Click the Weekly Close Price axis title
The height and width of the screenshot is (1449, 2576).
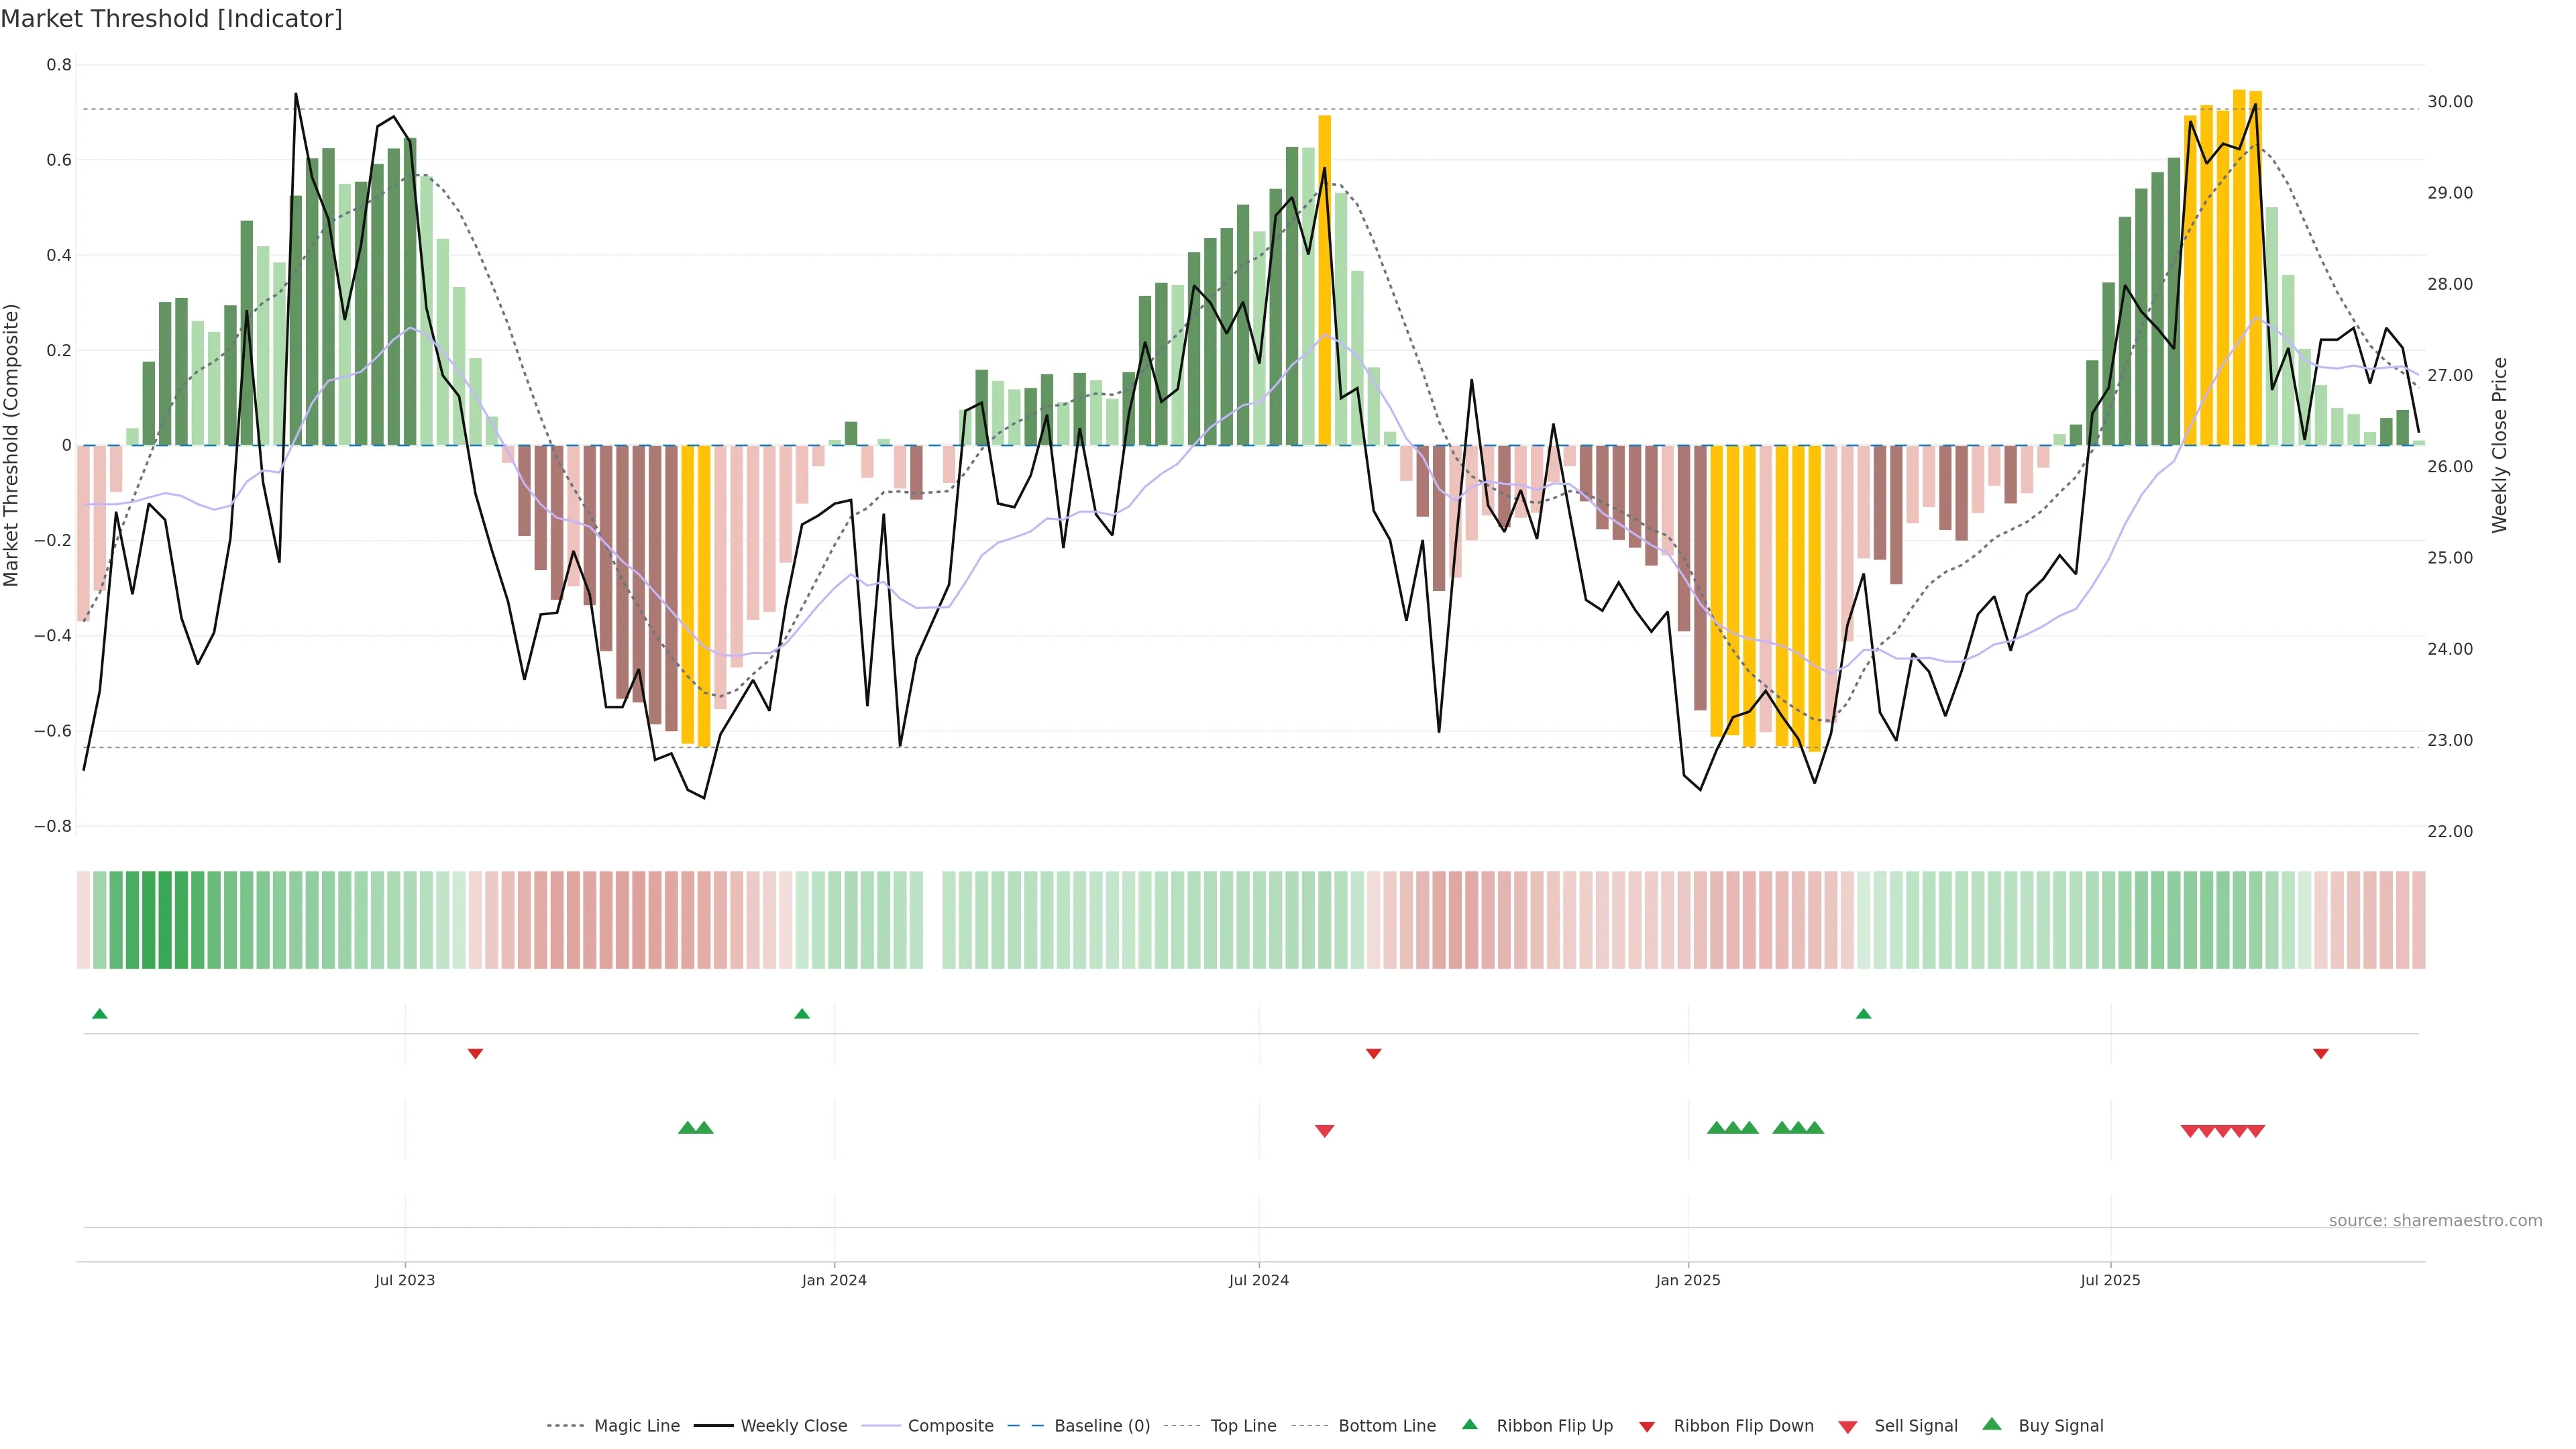(x=2499, y=445)
